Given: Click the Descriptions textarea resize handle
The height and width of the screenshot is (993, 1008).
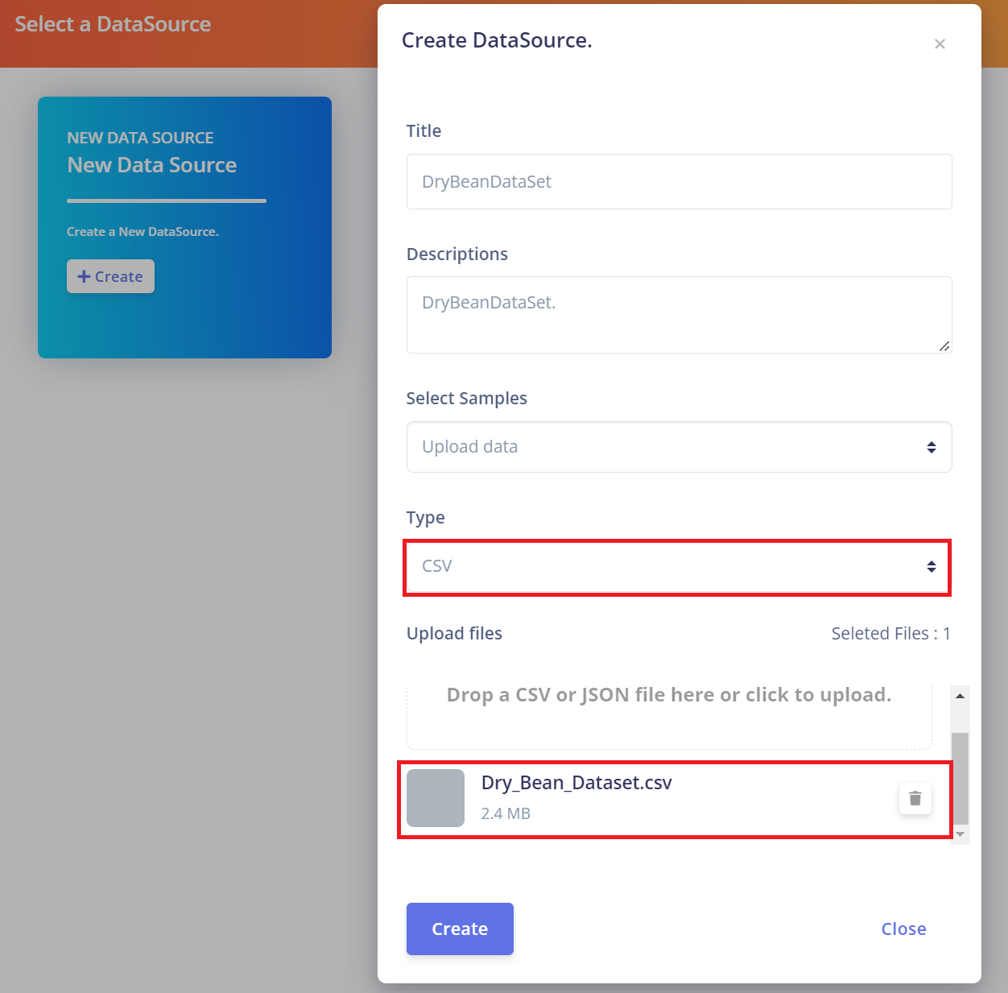Looking at the screenshot, I should pos(944,345).
